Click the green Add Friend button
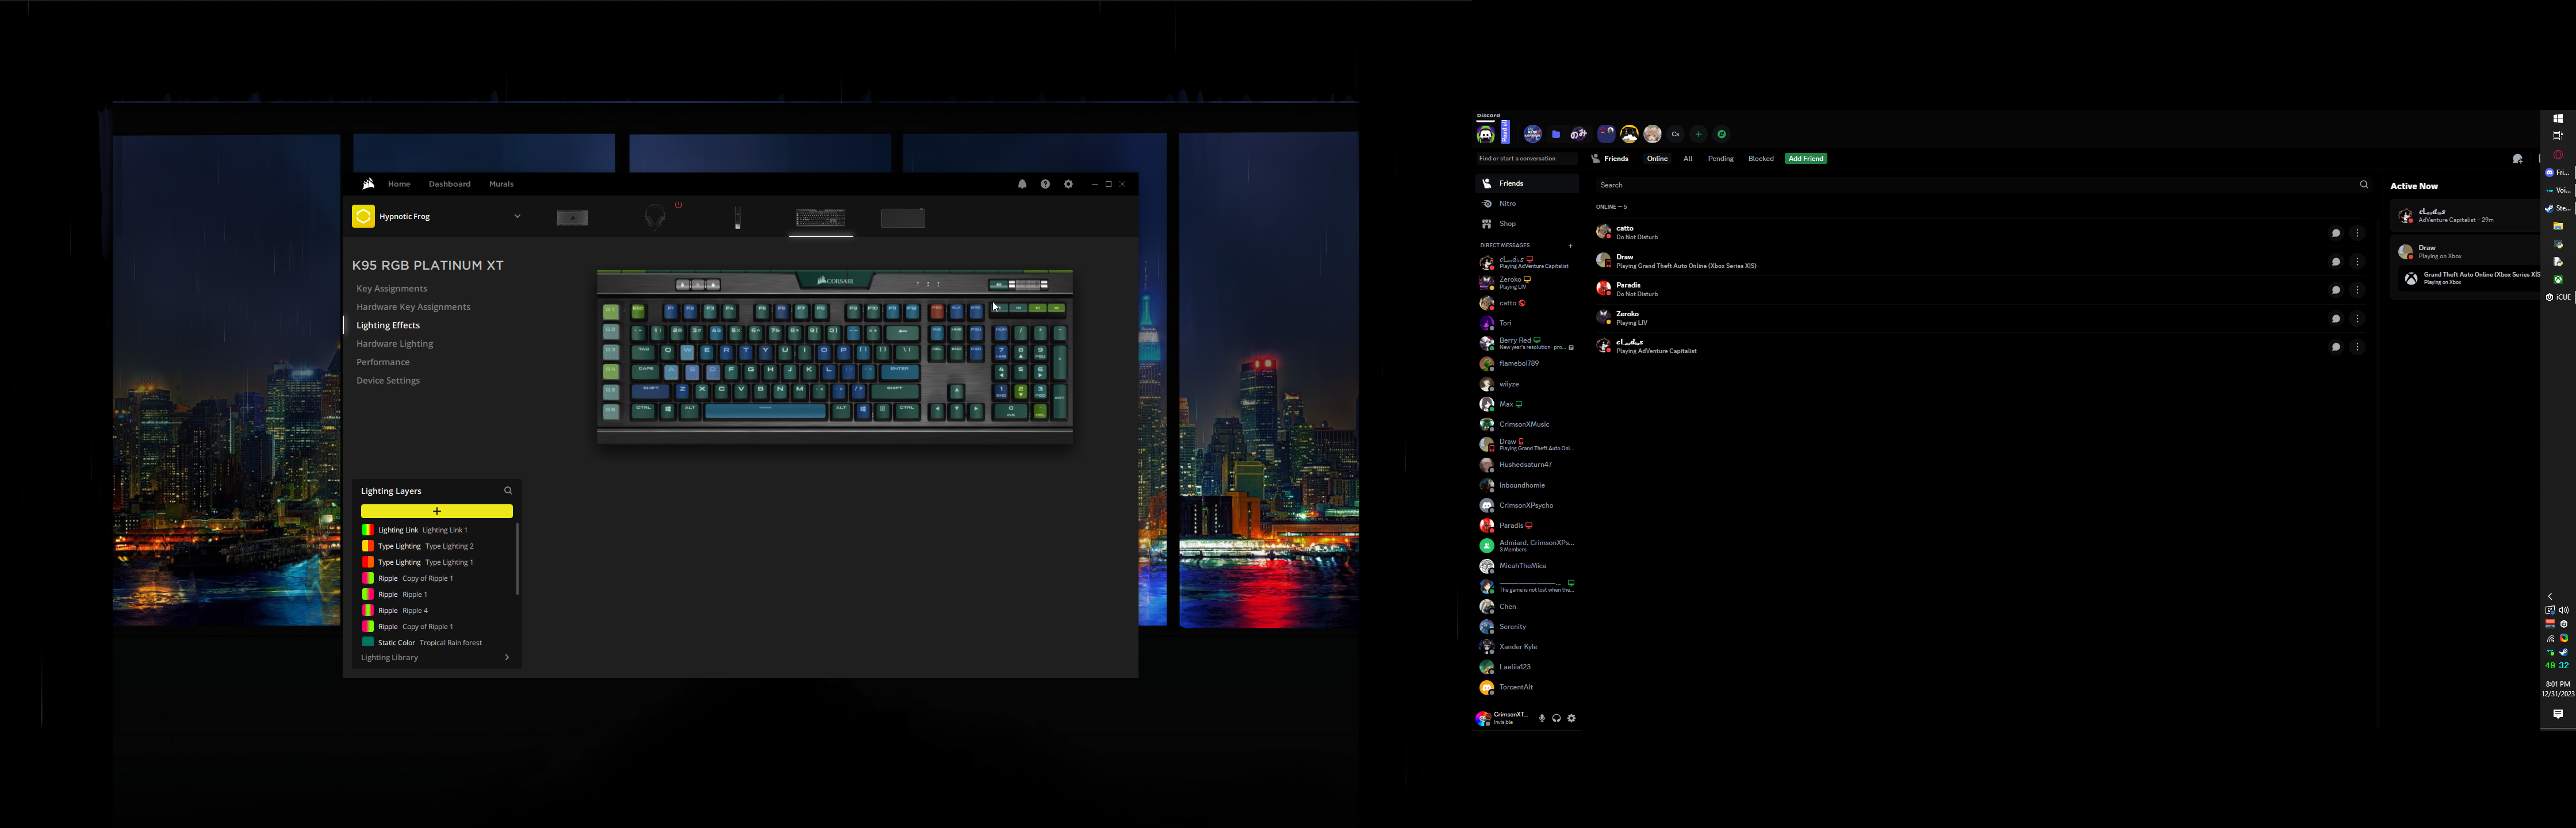2576x828 pixels. click(1805, 159)
